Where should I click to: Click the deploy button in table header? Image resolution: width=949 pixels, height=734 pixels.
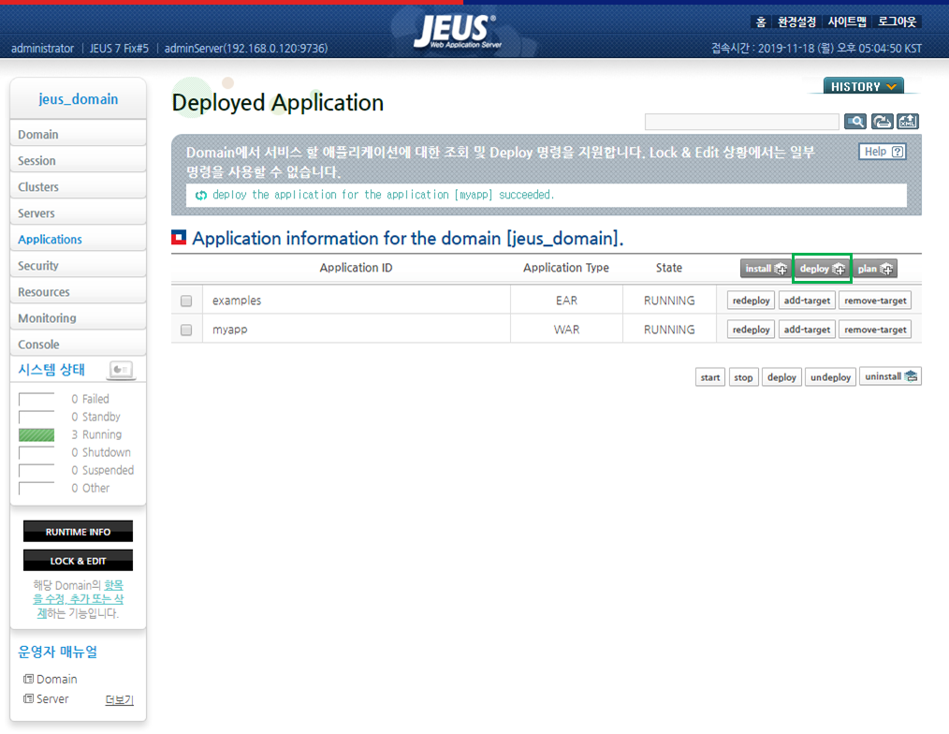point(822,269)
